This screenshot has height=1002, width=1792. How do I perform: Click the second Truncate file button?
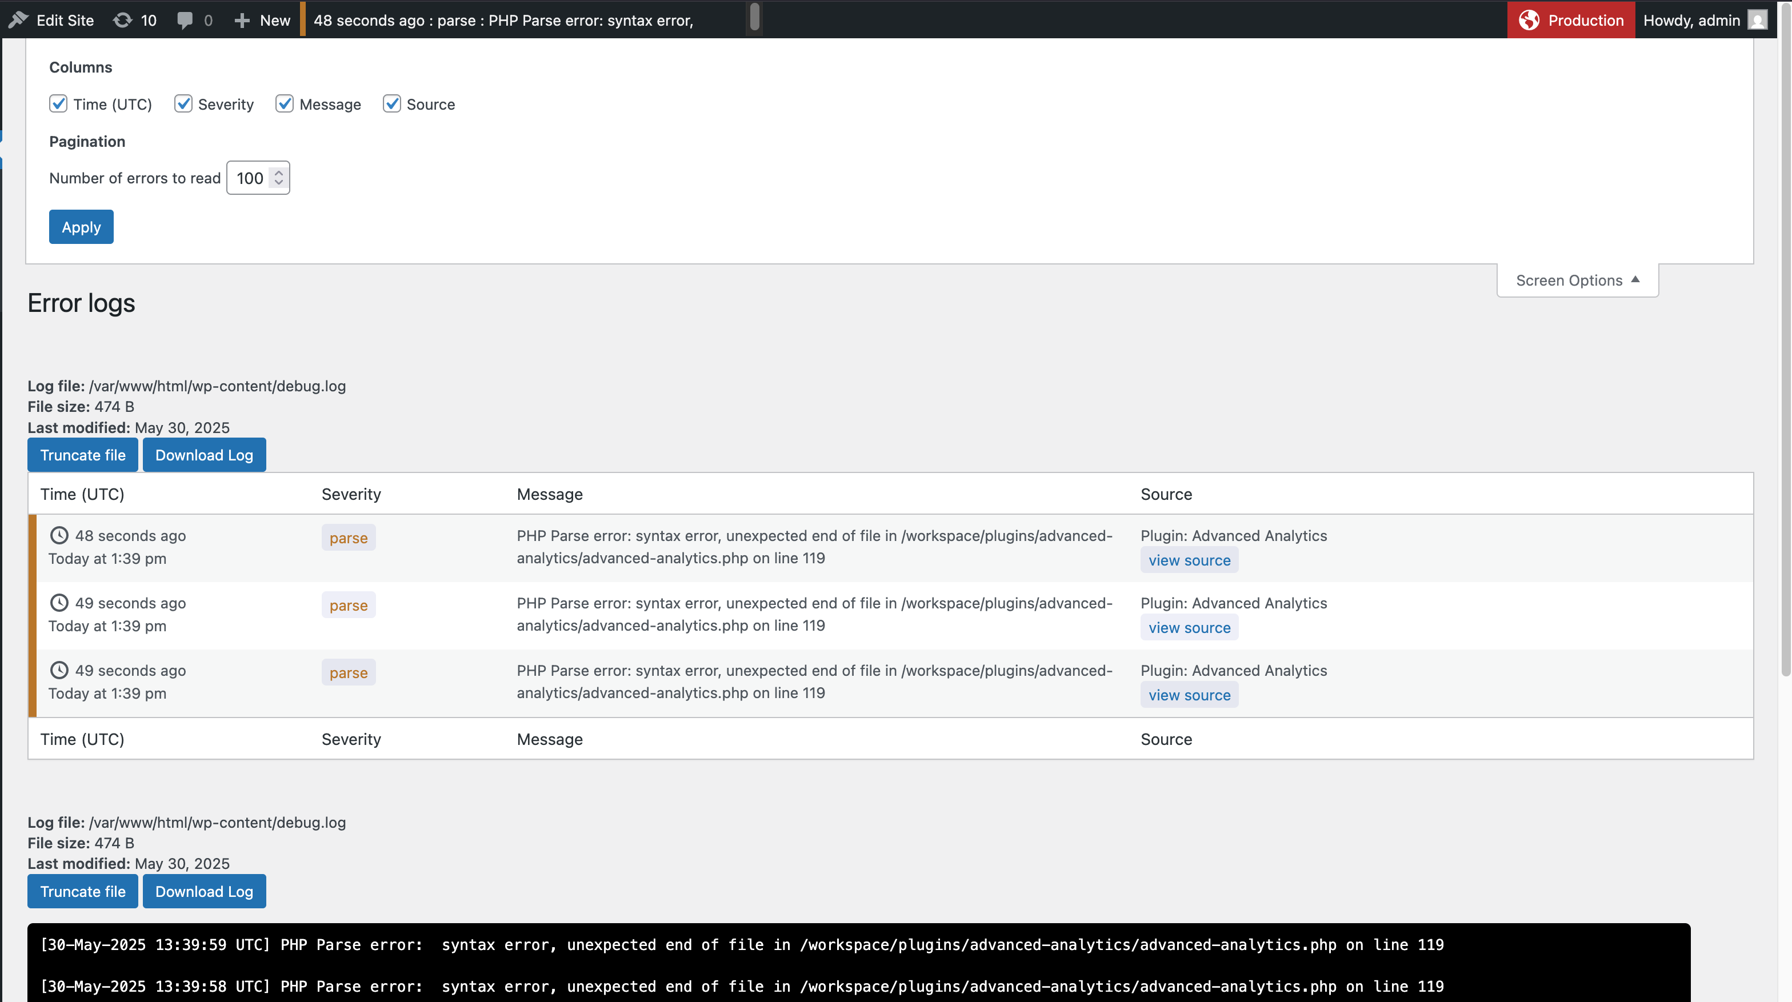[83, 891]
